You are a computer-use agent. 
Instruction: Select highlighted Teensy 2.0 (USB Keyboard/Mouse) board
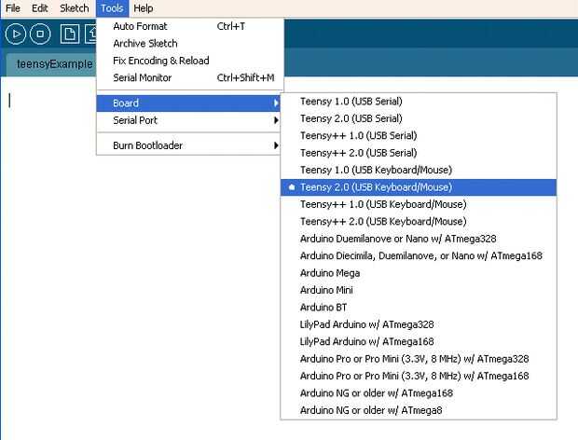419,187
